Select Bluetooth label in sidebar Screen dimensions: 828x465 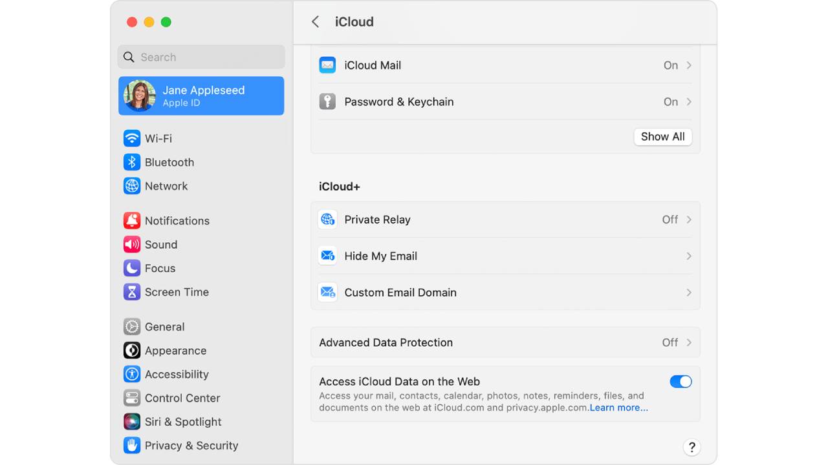click(169, 162)
